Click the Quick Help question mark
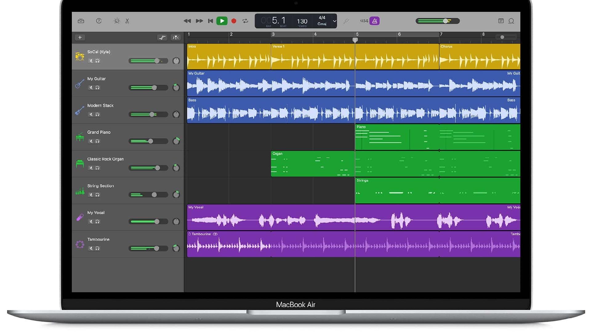Image resolution: width=591 pixels, height=332 pixels. tap(98, 21)
